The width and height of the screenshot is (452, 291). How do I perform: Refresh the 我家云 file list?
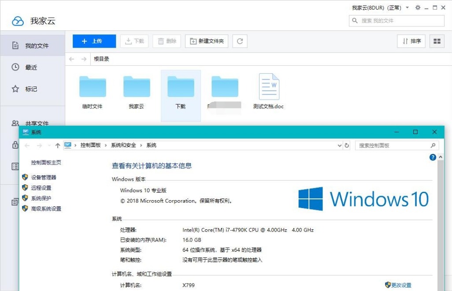240,41
